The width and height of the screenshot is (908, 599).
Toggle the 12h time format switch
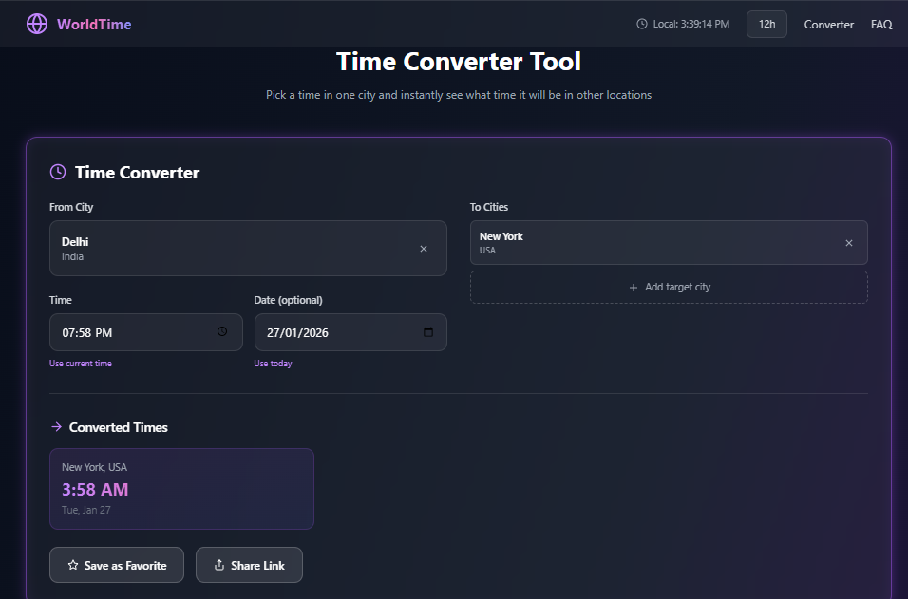pos(766,24)
